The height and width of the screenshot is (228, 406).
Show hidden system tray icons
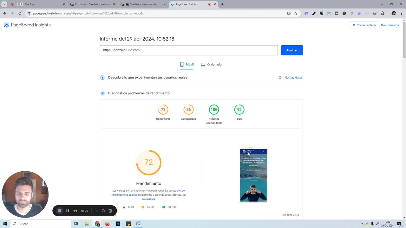(x=362, y=224)
